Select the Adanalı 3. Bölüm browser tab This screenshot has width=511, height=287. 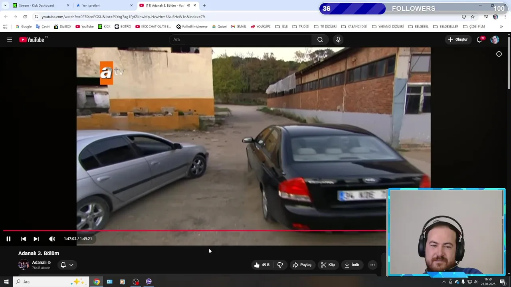pyautogui.click(x=168, y=6)
